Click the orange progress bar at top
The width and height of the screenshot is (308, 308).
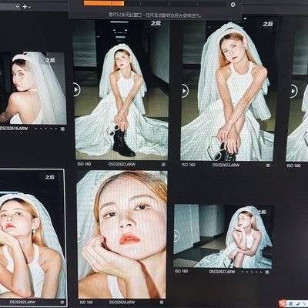(x=104, y=3)
